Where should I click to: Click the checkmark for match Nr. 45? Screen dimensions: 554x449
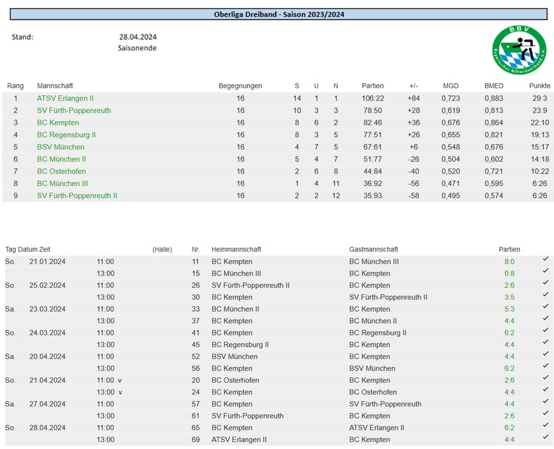(545, 342)
